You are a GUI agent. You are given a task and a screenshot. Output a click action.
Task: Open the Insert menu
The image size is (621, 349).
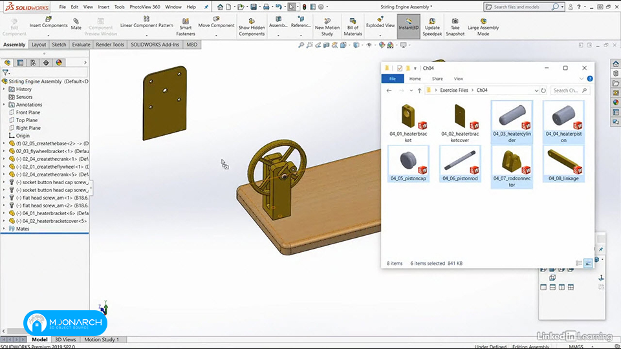[103, 6]
